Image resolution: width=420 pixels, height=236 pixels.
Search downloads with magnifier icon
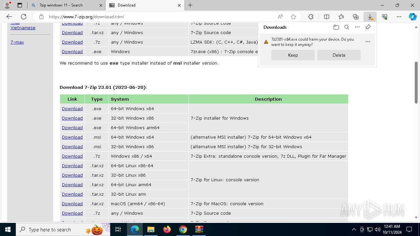[x=346, y=27]
